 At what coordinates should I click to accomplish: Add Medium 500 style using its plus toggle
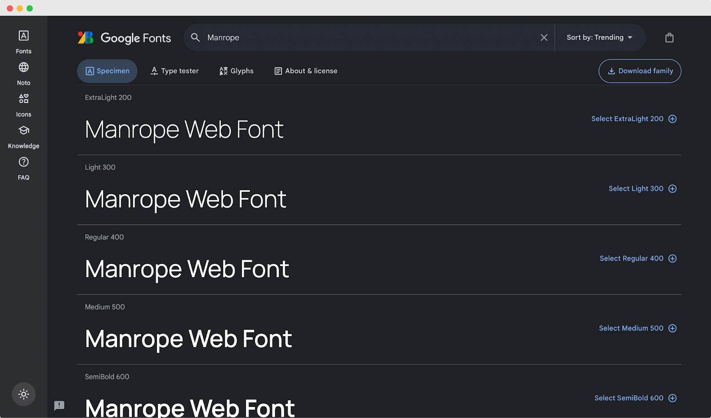(673, 328)
